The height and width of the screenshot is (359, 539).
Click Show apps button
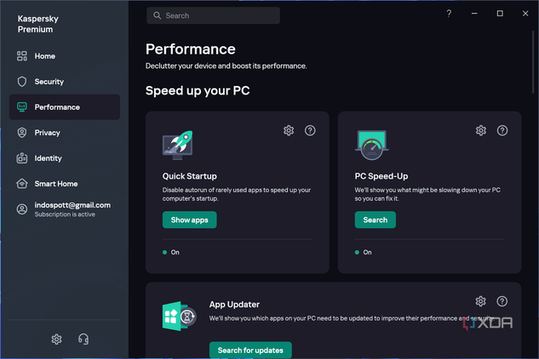189,219
